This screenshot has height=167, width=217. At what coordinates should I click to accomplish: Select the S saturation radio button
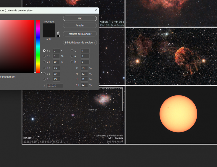44,56
